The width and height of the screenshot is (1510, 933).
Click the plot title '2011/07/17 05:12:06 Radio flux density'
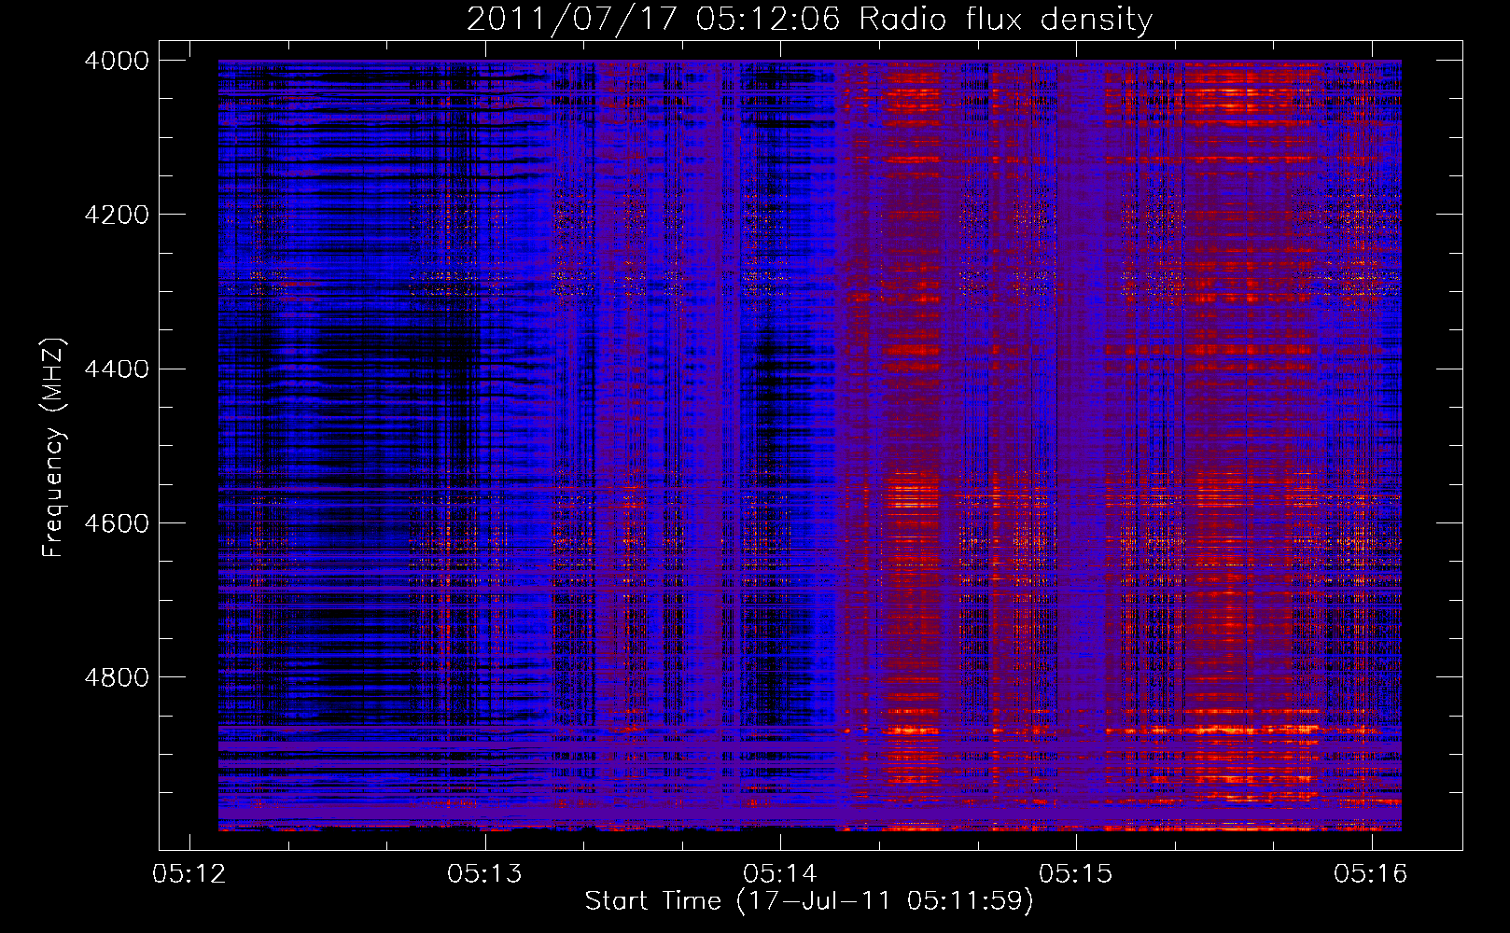point(809,19)
